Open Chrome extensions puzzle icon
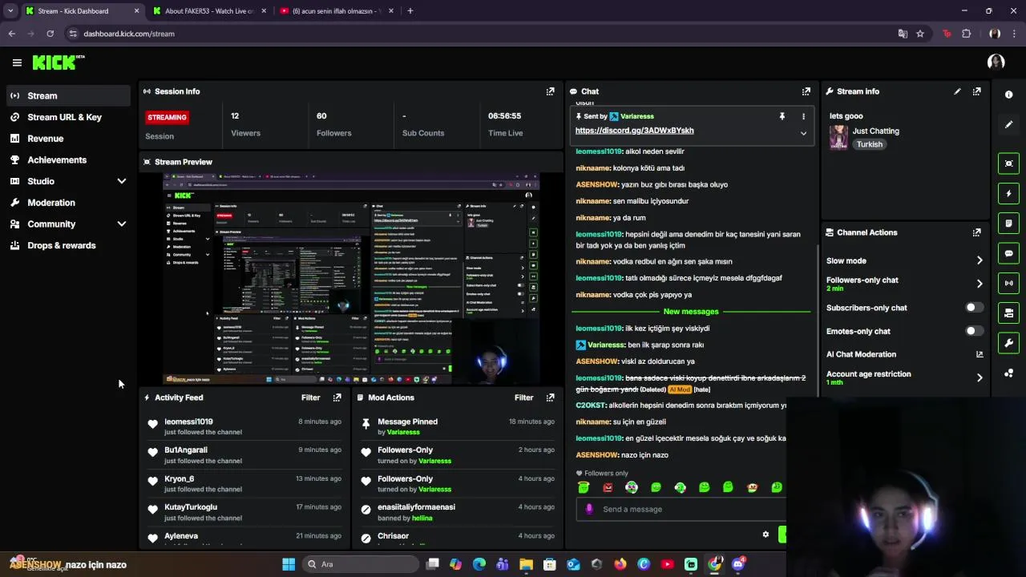This screenshot has width=1026, height=577. click(x=966, y=34)
